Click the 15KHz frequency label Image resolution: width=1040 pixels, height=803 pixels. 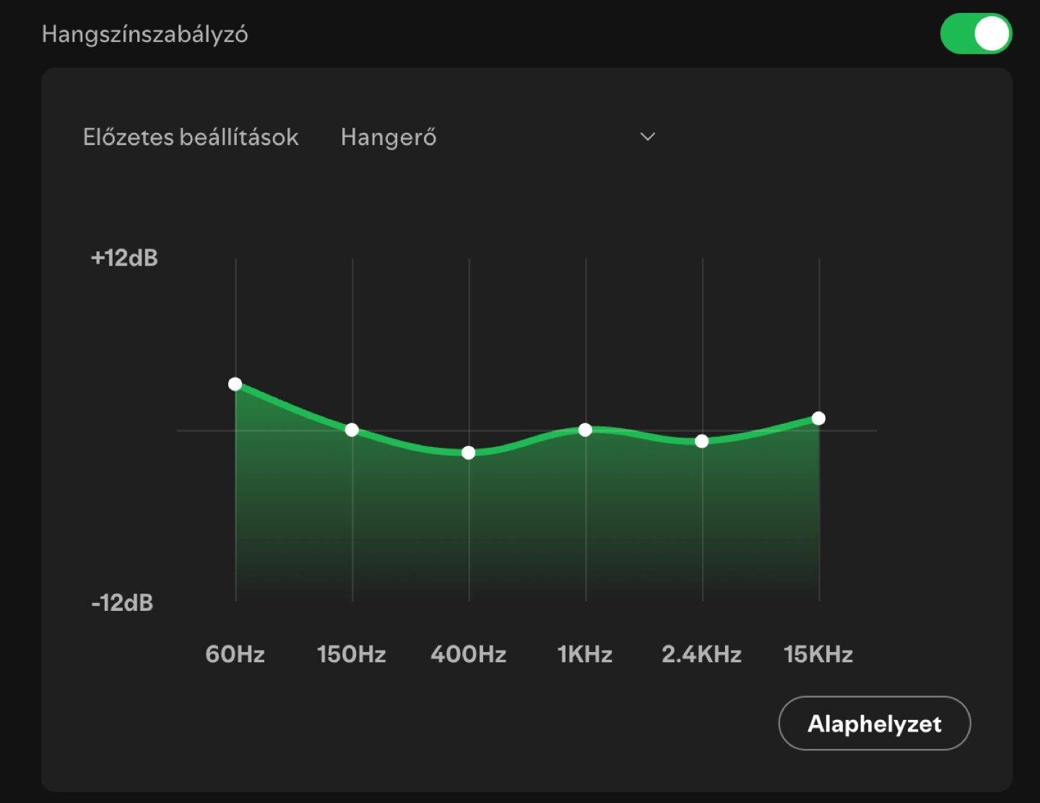pos(818,654)
